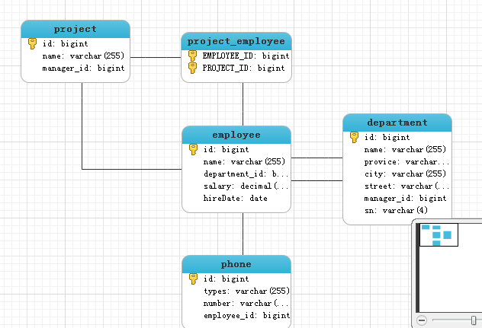Click the zoom-out minus icon in the navigator
482x328 pixels.
click(422, 320)
